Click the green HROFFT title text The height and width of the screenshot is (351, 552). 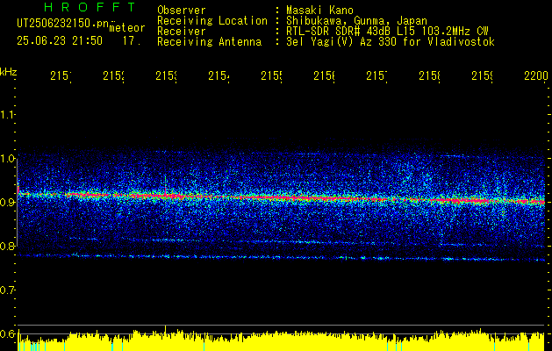click(x=90, y=7)
